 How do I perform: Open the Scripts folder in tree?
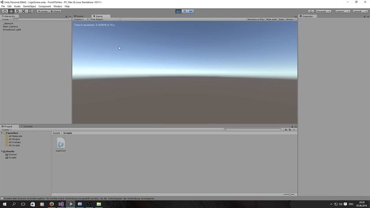[x=13, y=158]
